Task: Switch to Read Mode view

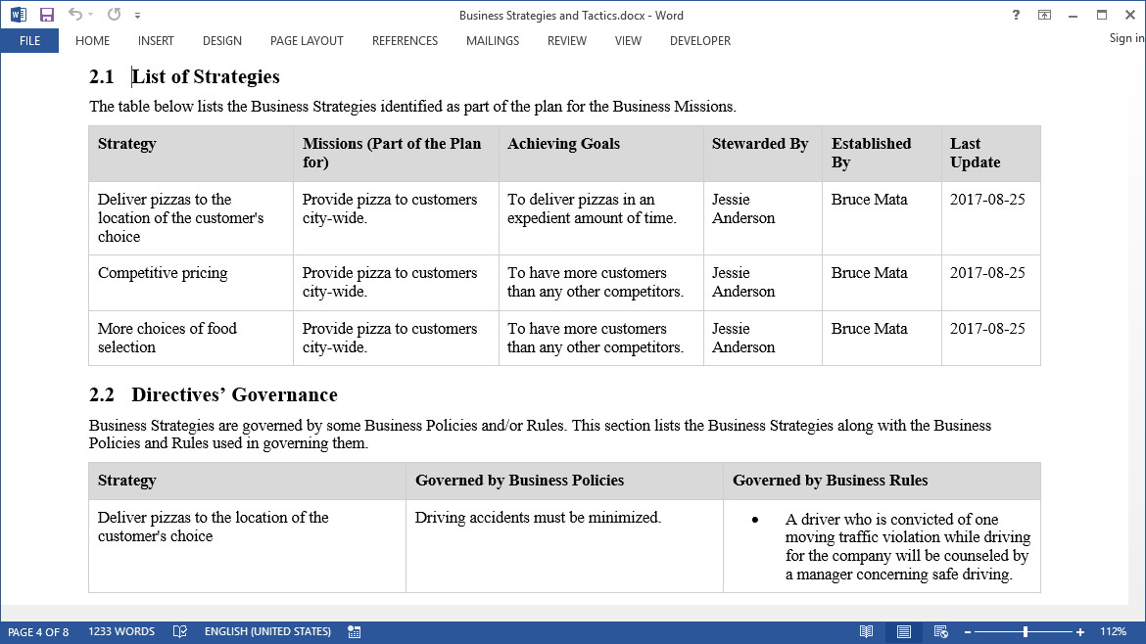Action: [866, 632]
